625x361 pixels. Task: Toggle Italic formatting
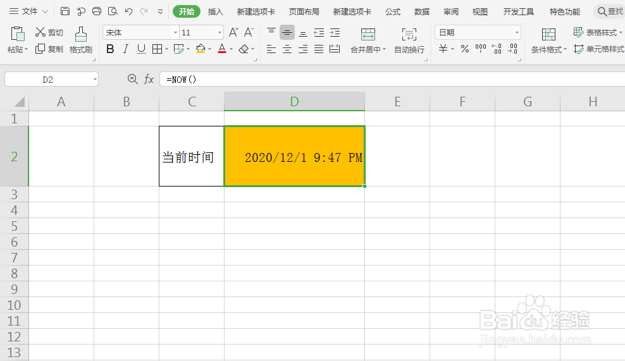(x=125, y=49)
